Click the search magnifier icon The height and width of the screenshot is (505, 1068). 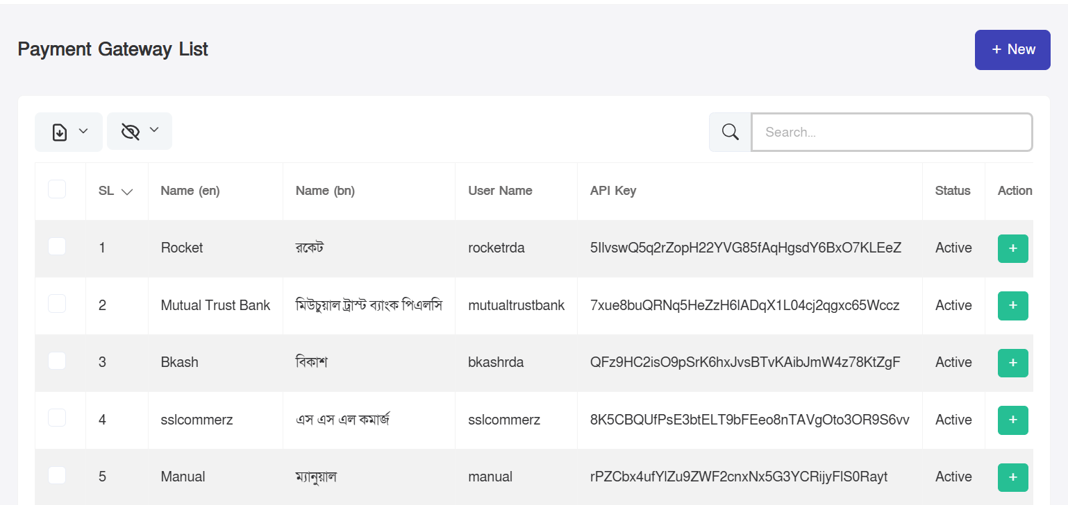click(x=730, y=132)
